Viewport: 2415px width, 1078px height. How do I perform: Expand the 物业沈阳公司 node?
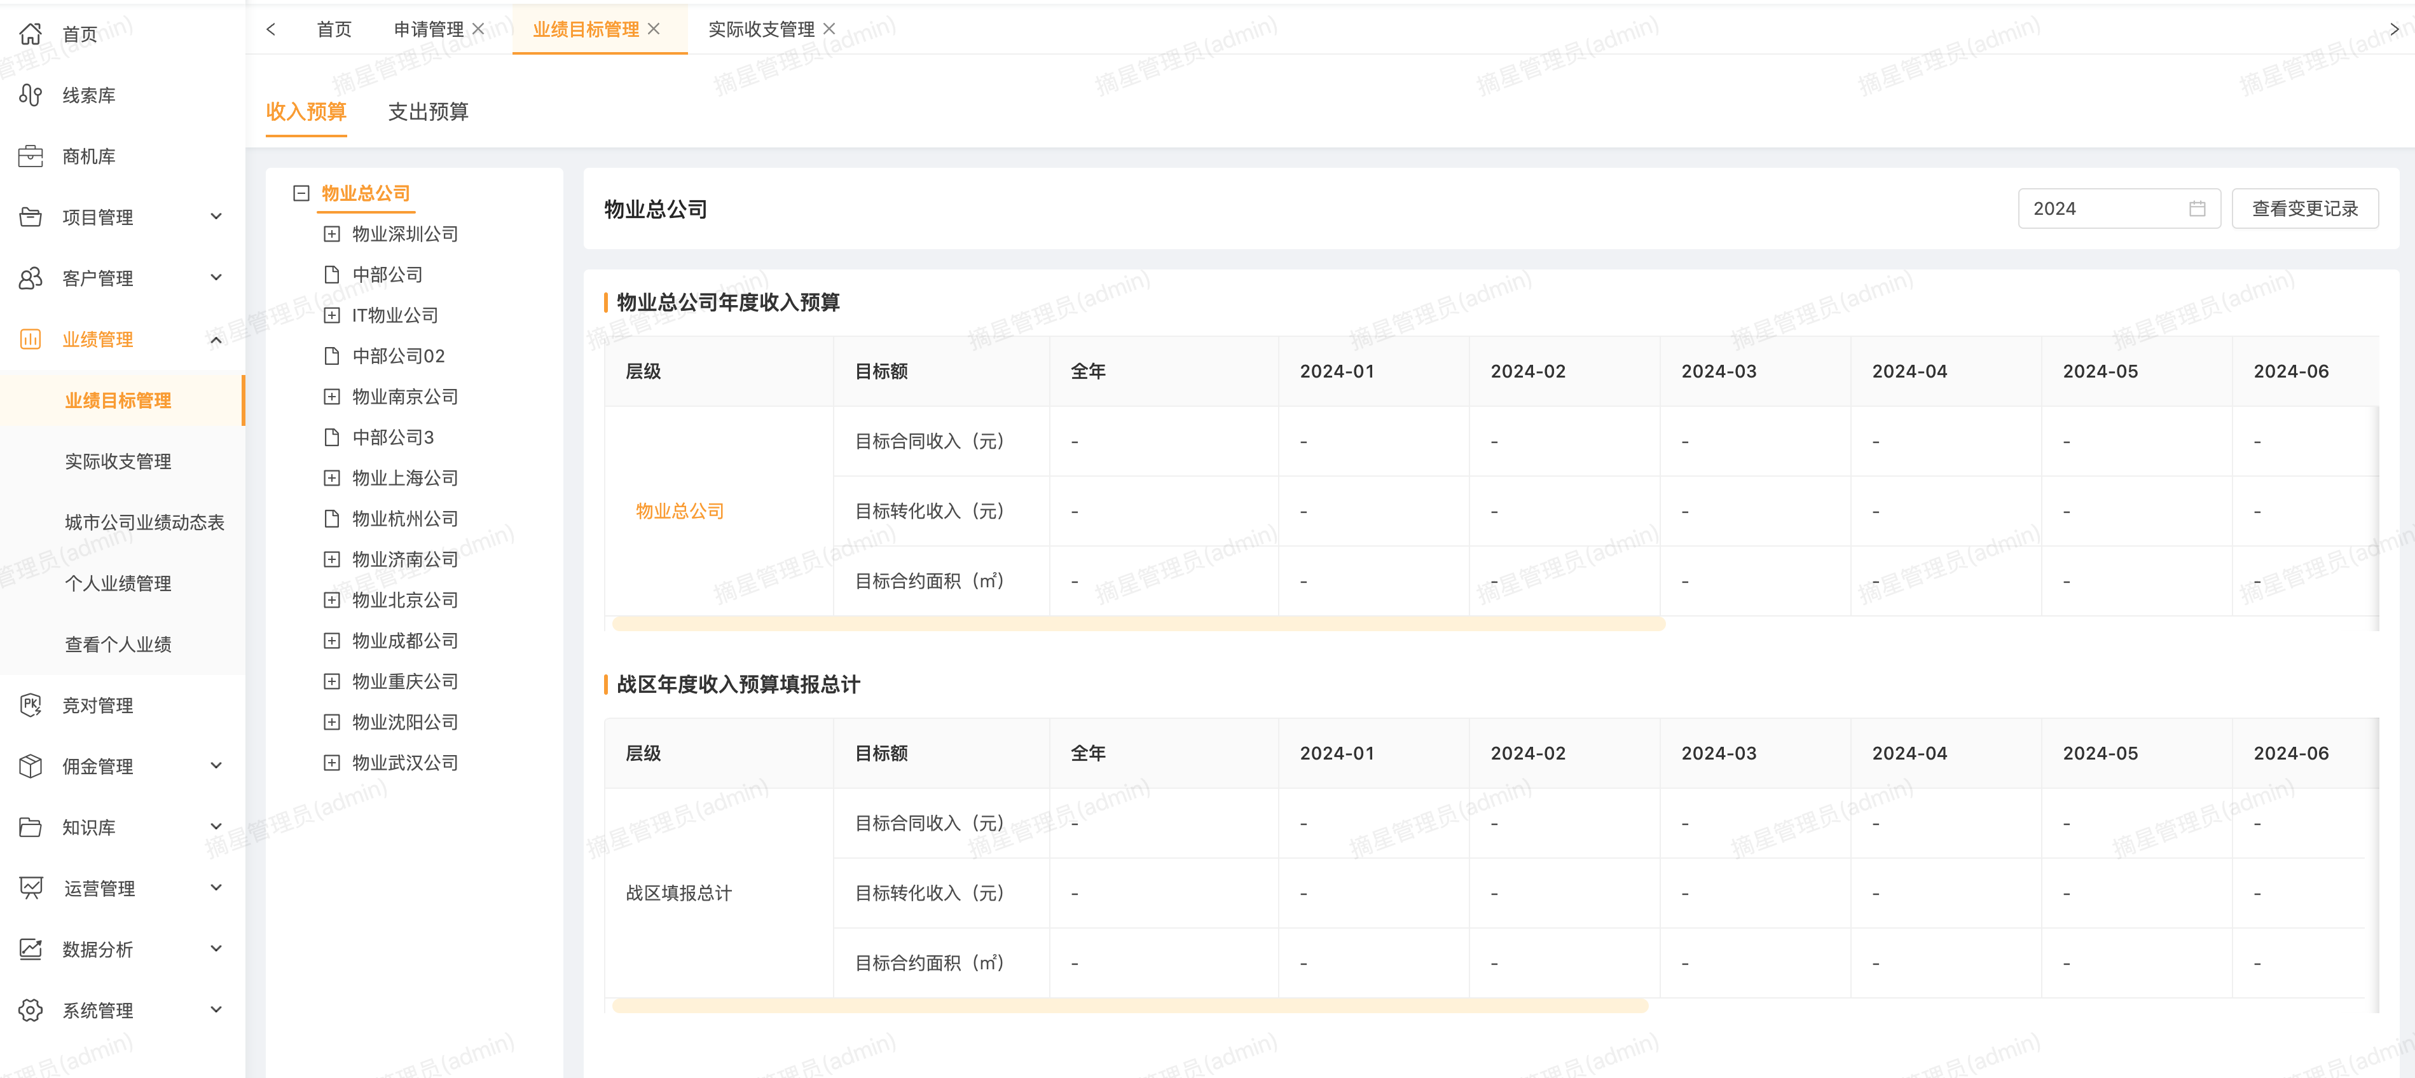click(331, 722)
